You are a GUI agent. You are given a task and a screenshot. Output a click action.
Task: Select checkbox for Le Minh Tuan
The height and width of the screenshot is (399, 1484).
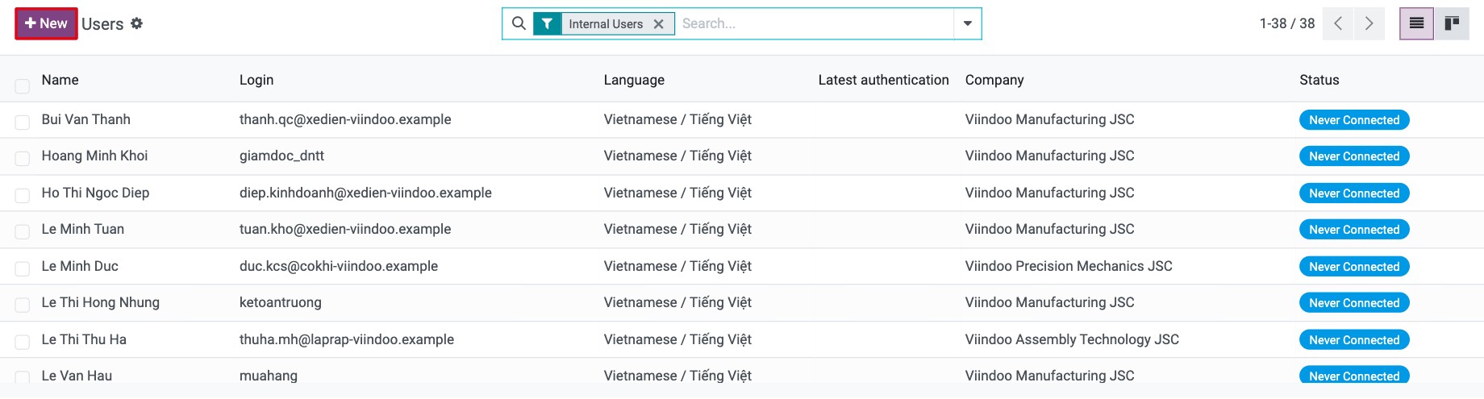(x=23, y=231)
